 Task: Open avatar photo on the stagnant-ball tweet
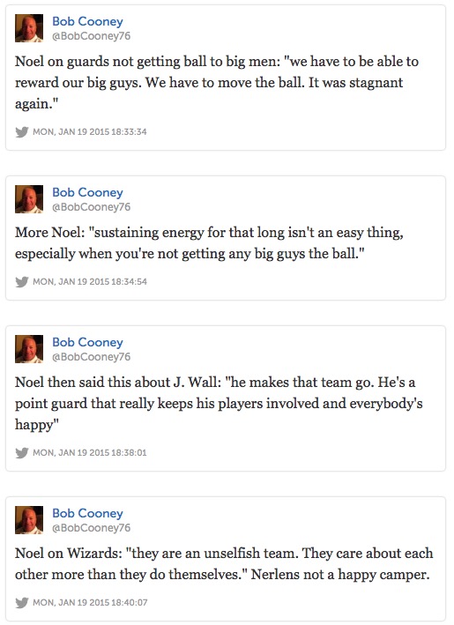(x=29, y=28)
